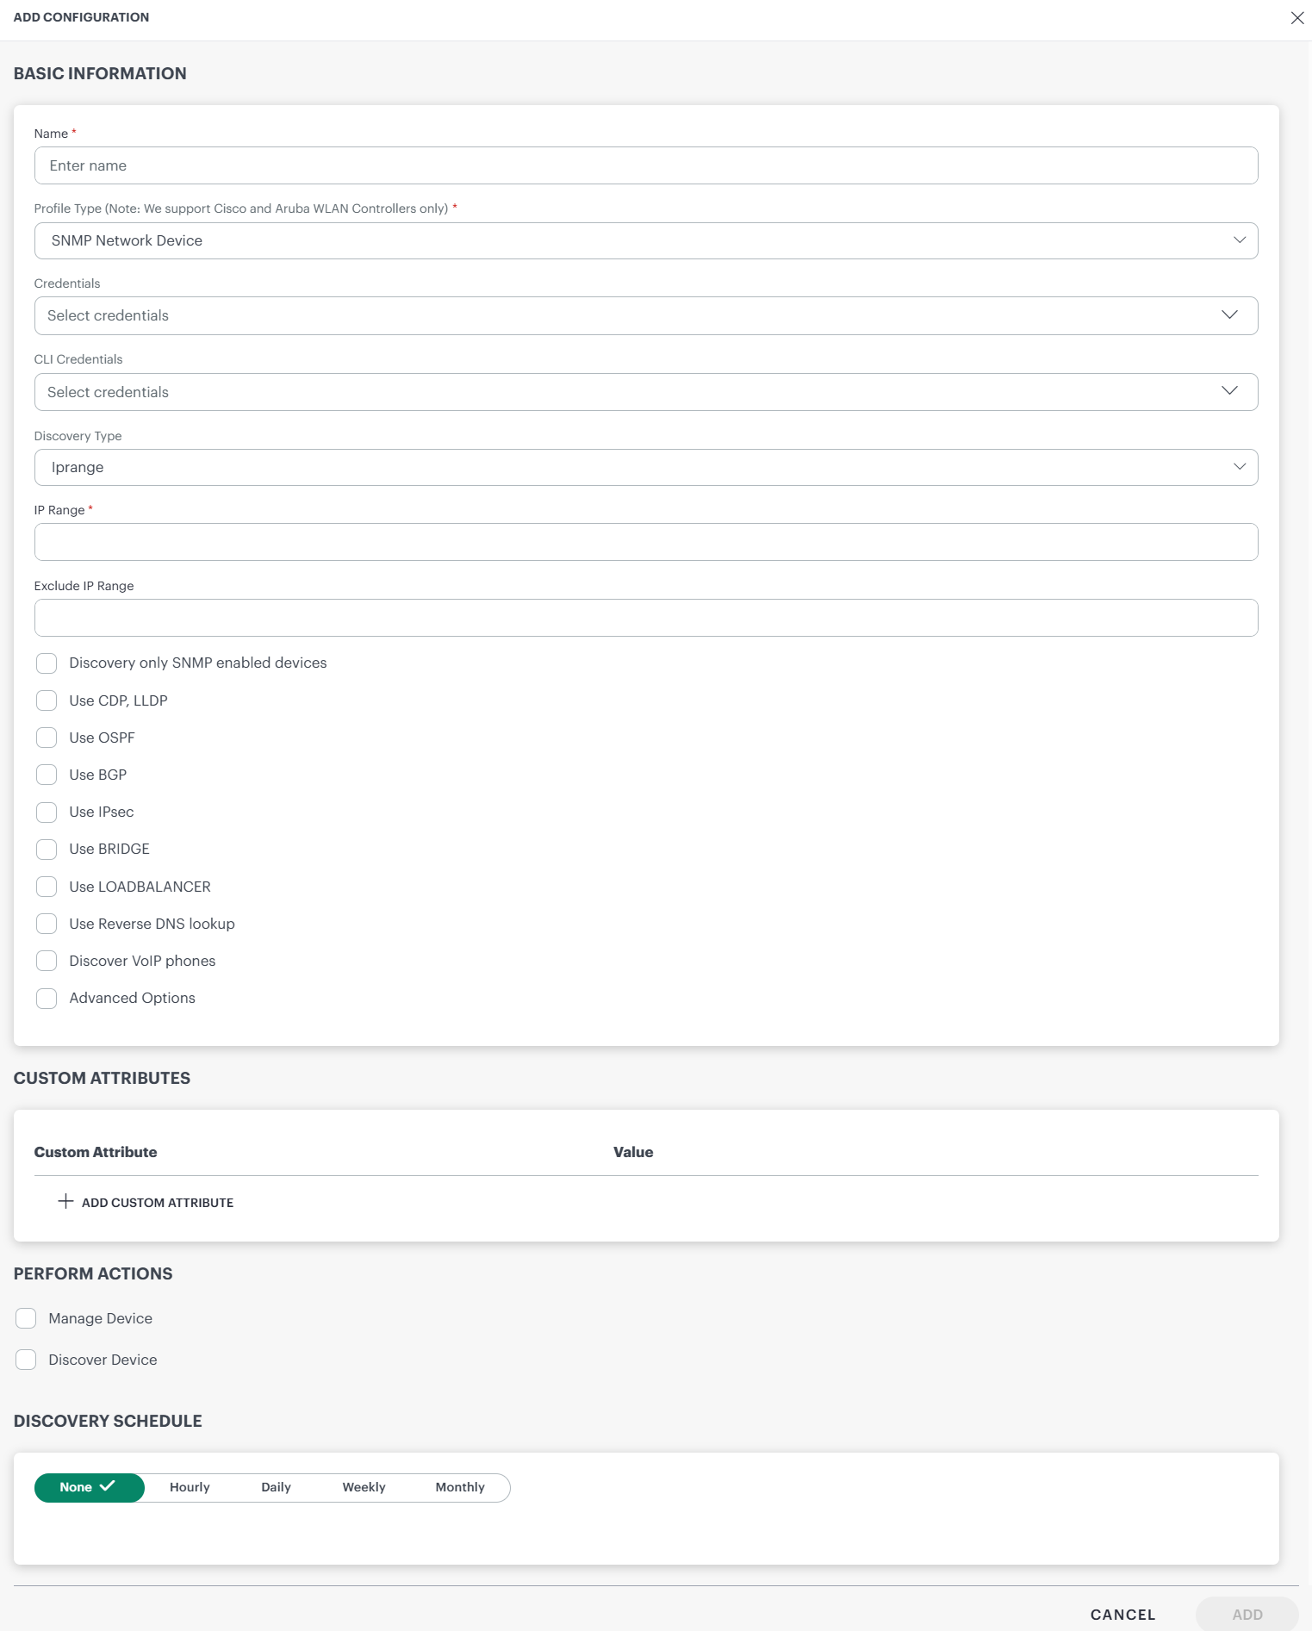Check Discover VoIP phones
The height and width of the screenshot is (1631, 1312).
click(47, 961)
